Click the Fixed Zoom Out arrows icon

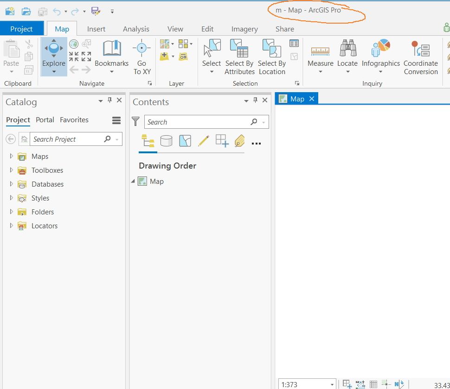86,56
